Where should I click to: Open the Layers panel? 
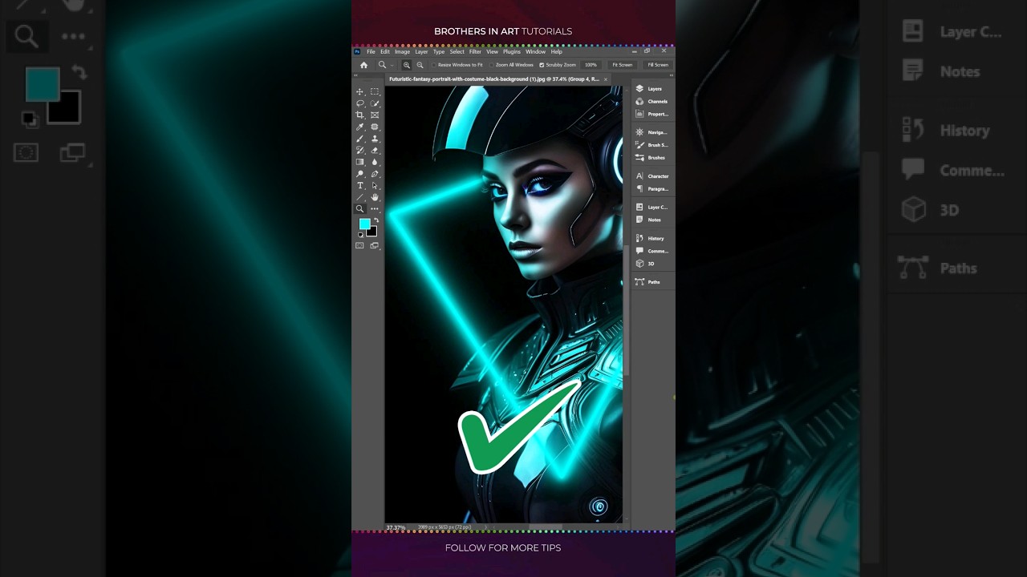point(651,89)
